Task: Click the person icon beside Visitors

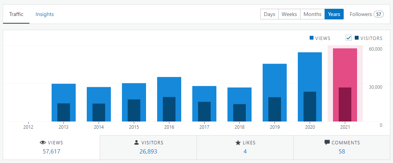Action: click(x=136, y=143)
